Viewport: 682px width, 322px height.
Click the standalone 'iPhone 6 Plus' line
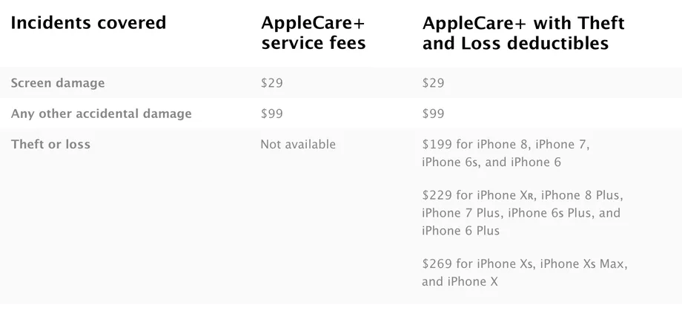[460, 231]
